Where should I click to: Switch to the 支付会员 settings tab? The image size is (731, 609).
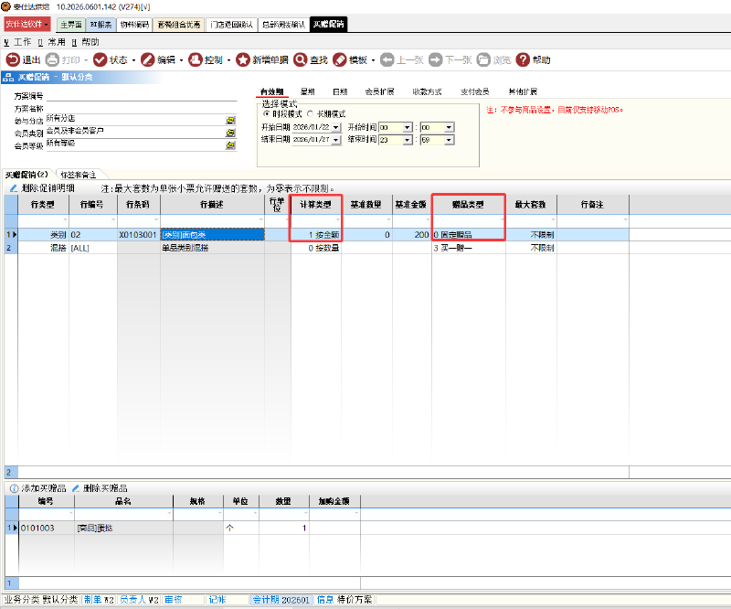point(474,91)
